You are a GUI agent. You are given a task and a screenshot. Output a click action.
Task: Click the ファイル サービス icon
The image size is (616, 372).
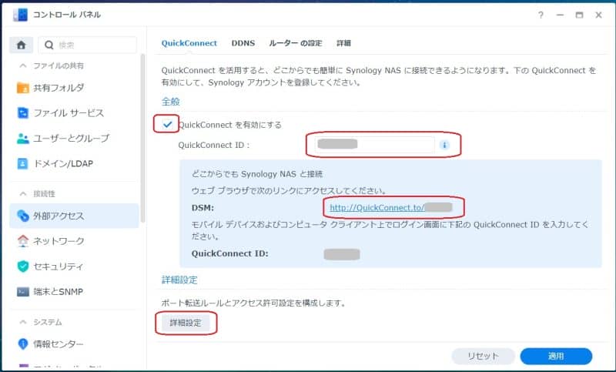click(x=23, y=113)
